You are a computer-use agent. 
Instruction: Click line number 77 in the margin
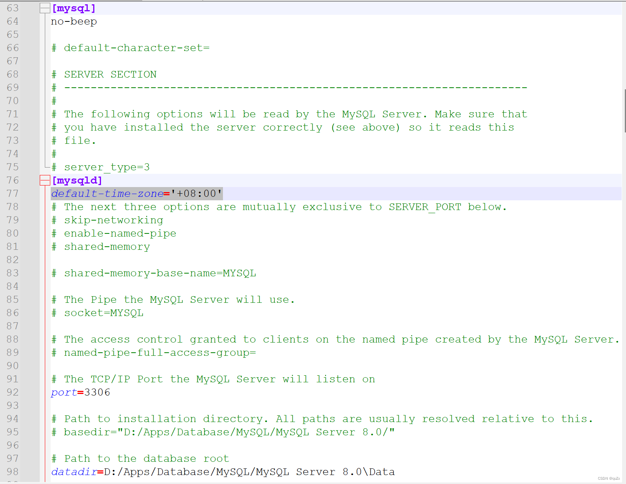(12, 194)
